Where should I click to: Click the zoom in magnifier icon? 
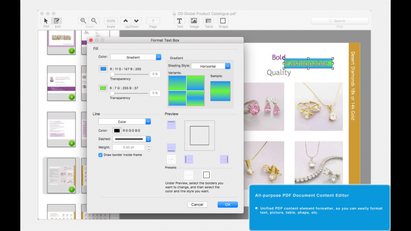pos(84,21)
